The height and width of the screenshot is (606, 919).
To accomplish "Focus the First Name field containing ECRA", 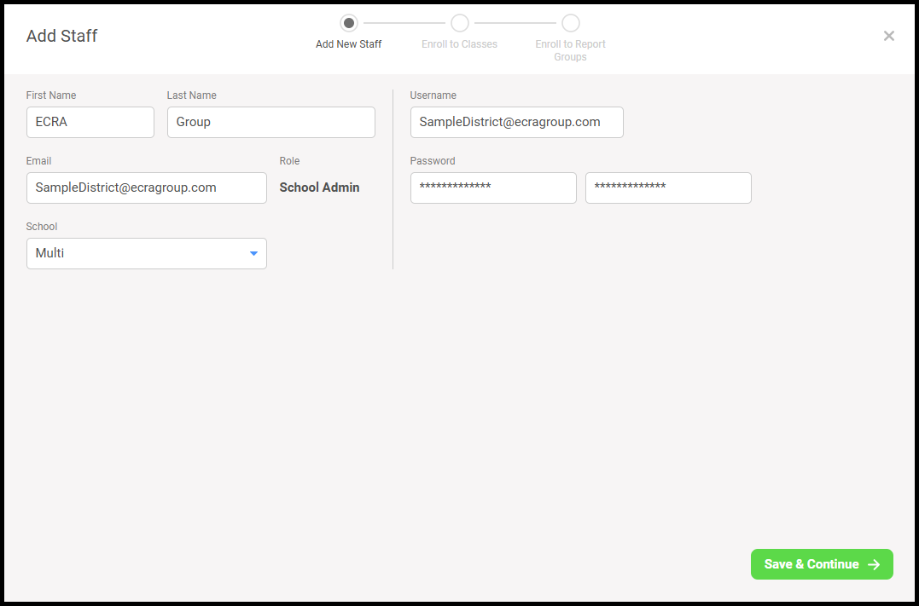I will tap(90, 122).
